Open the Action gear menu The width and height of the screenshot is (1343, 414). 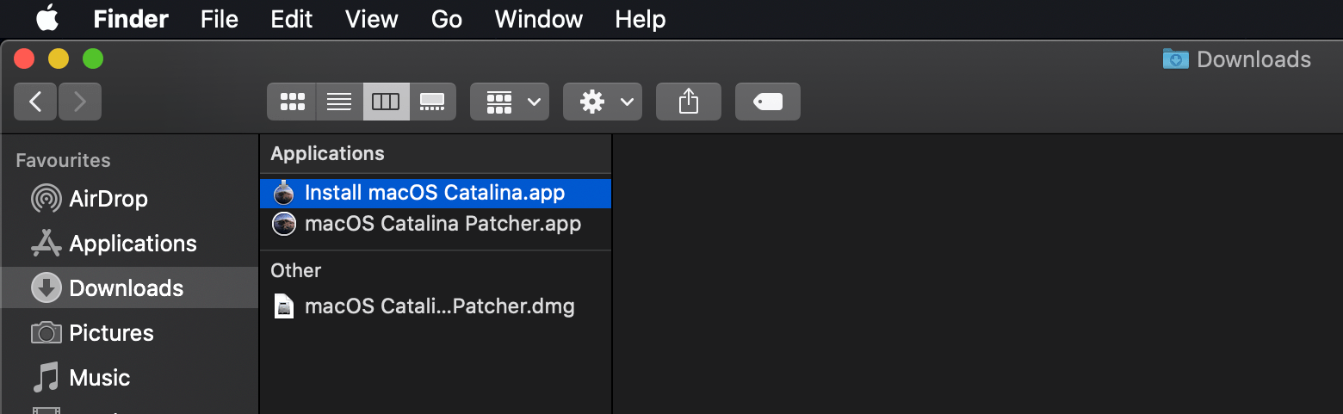point(603,102)
